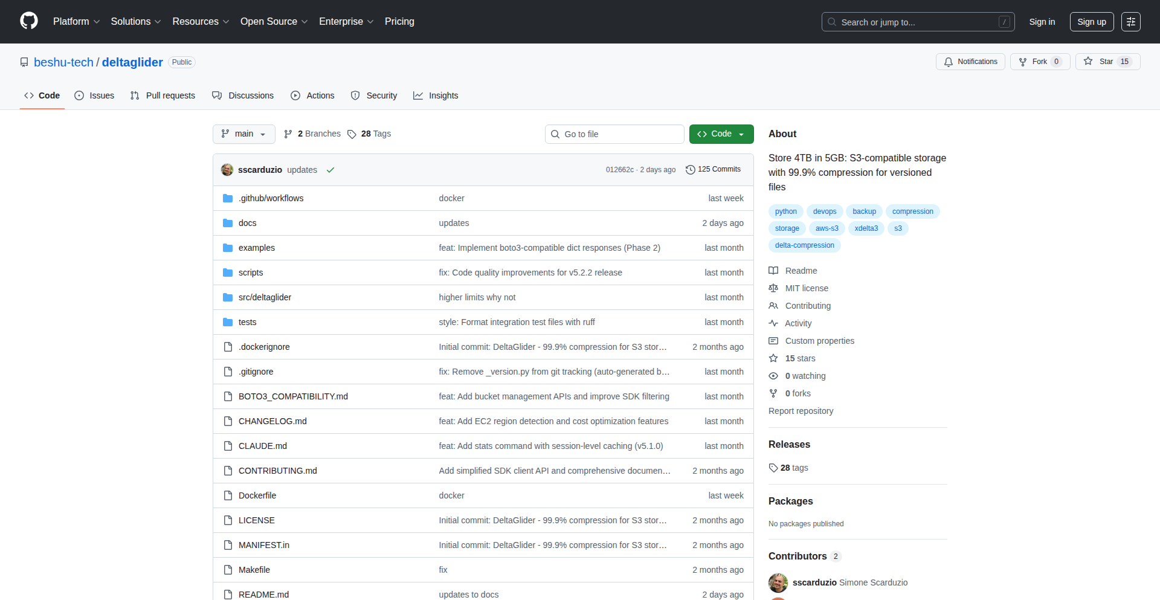Open the green commit status checkmark
Viewport: 1160px width, 600px height.
point(330,170)
